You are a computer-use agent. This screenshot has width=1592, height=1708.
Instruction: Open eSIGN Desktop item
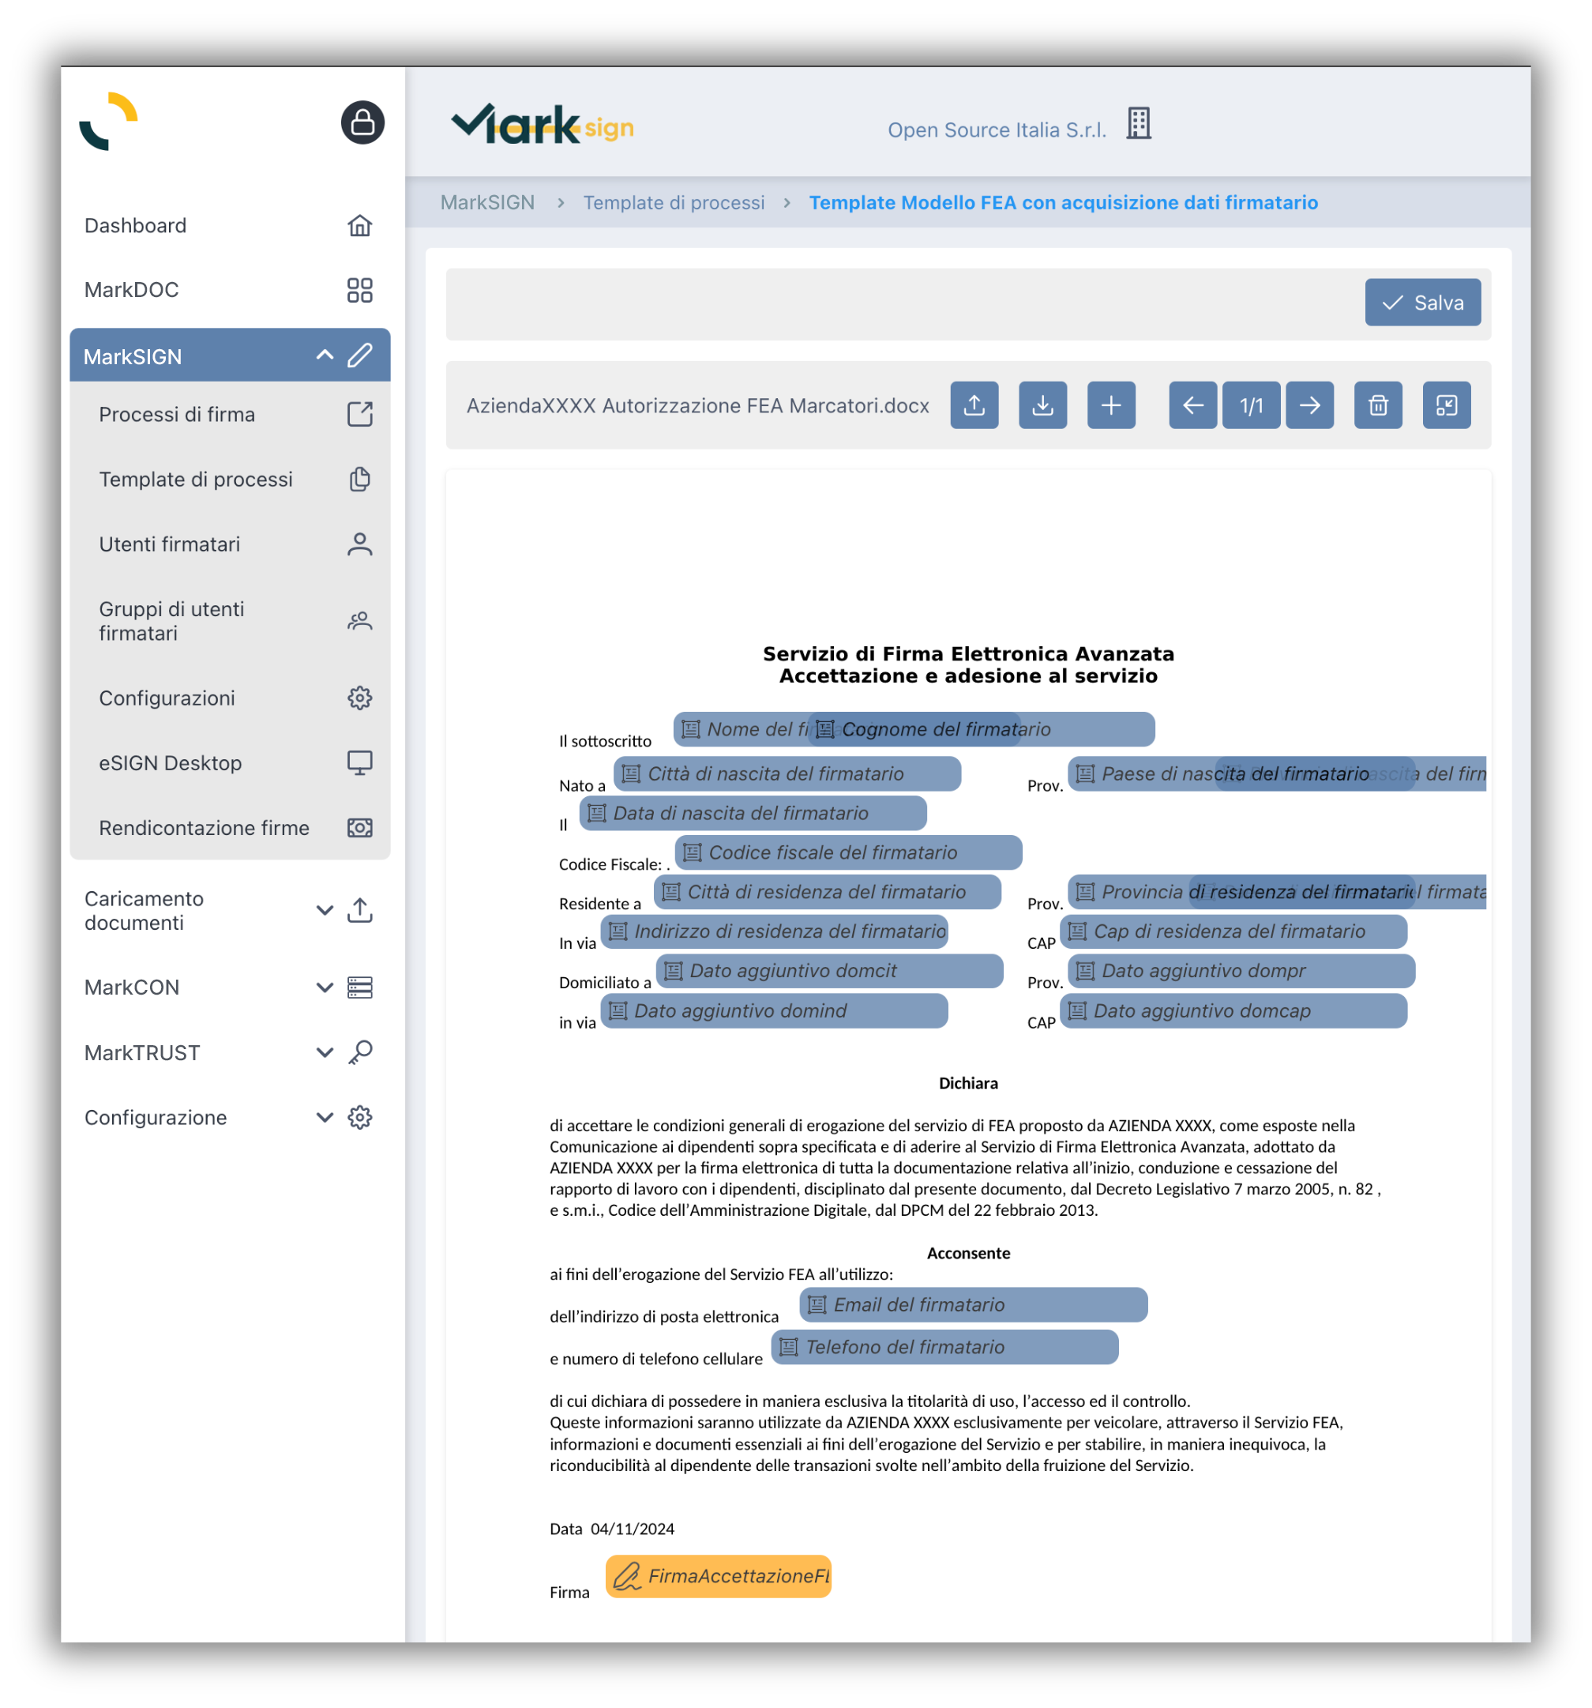coord(230,763)
